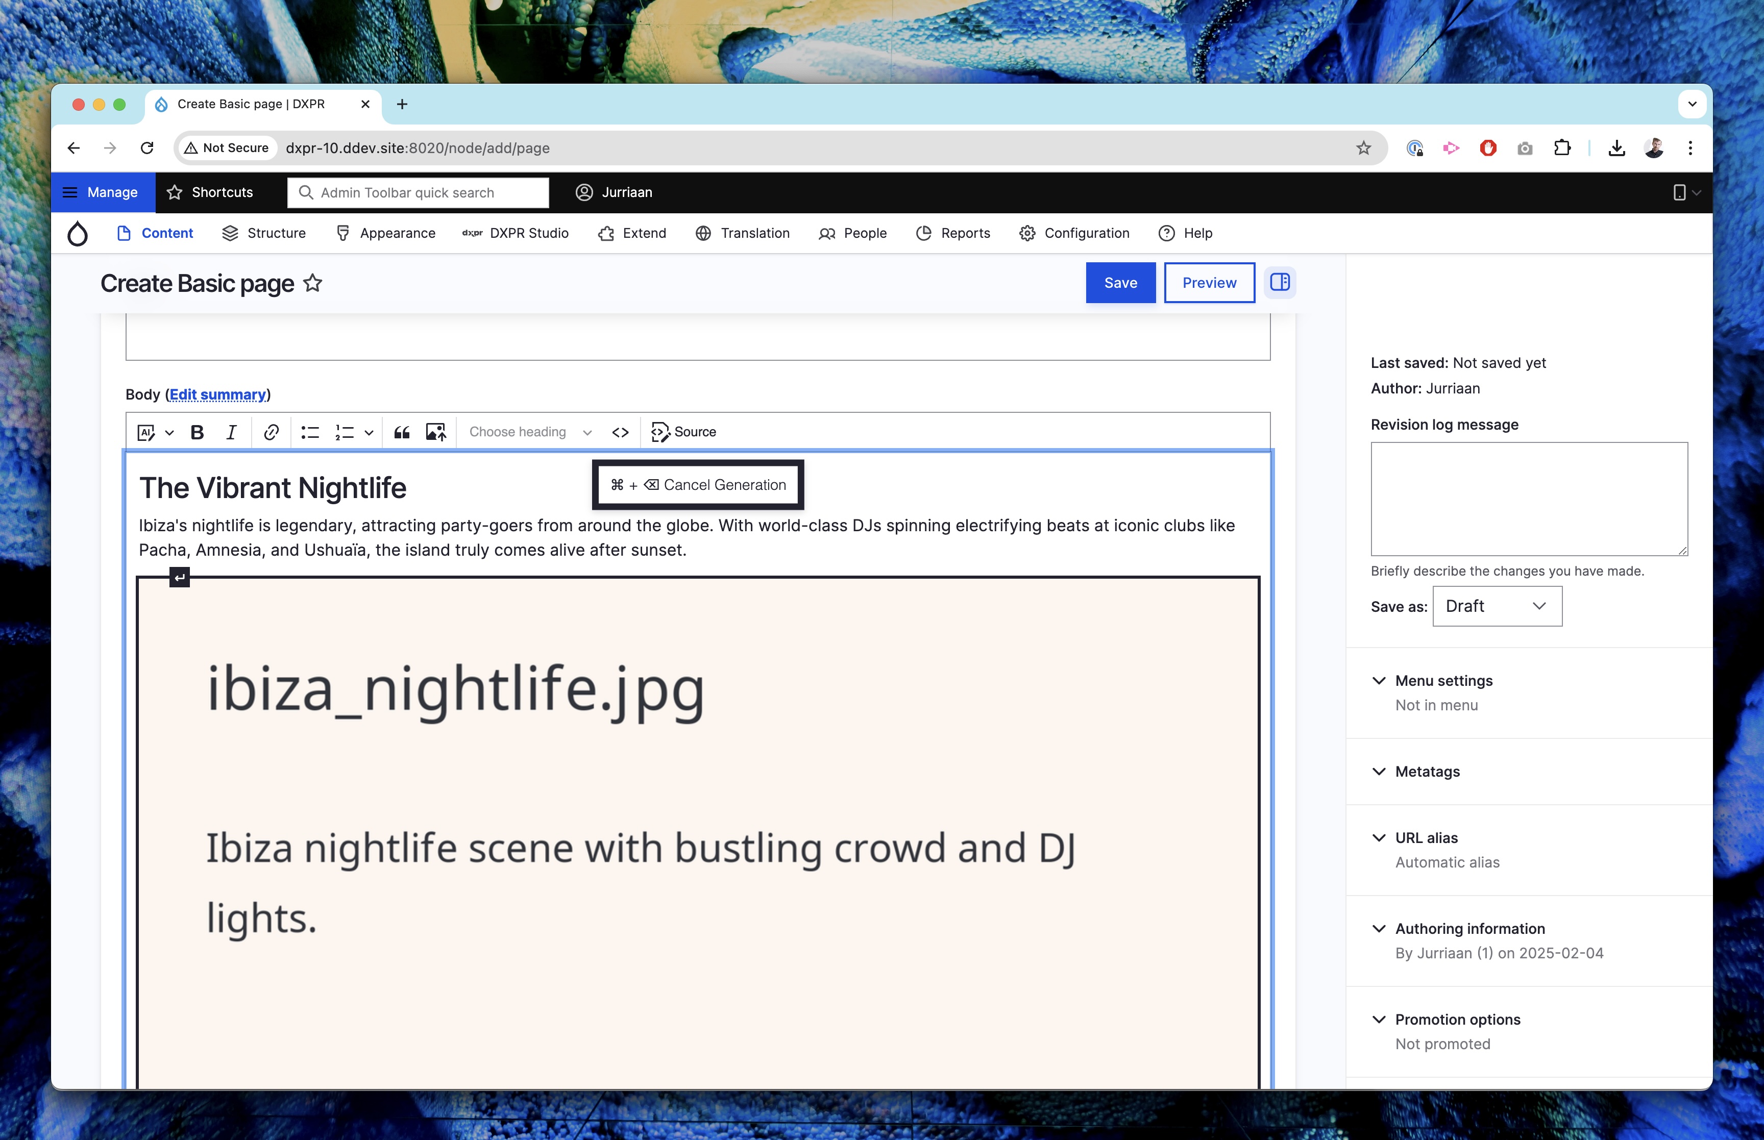This screenshot has height=1140, width=1764.
Task: Apply a bulleted list to the text
Action: point(309,432)
